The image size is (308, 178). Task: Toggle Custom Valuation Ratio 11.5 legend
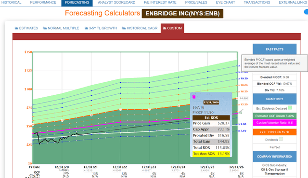tap(274, 123)
